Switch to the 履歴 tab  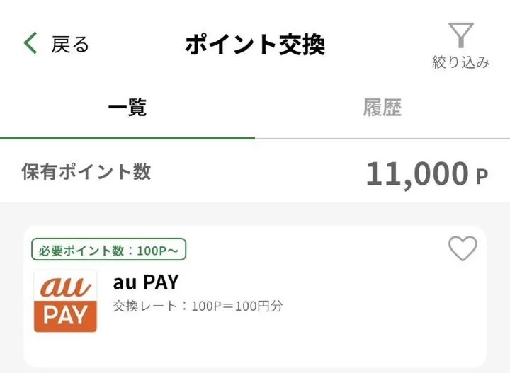382,108
